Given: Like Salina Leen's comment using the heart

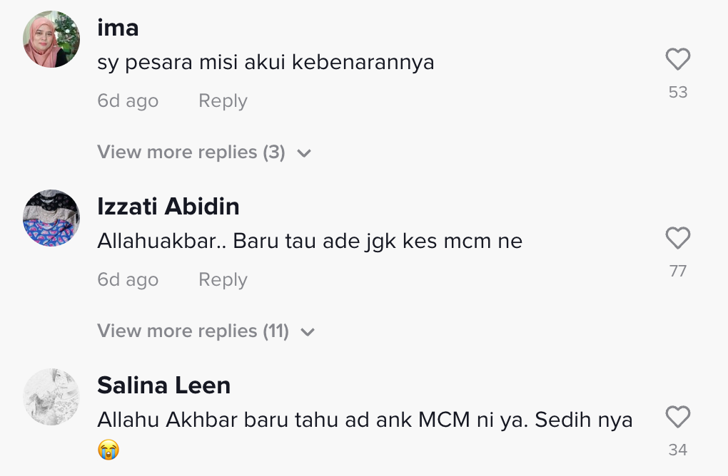Looking at the screenshot, I should (677, 417).
